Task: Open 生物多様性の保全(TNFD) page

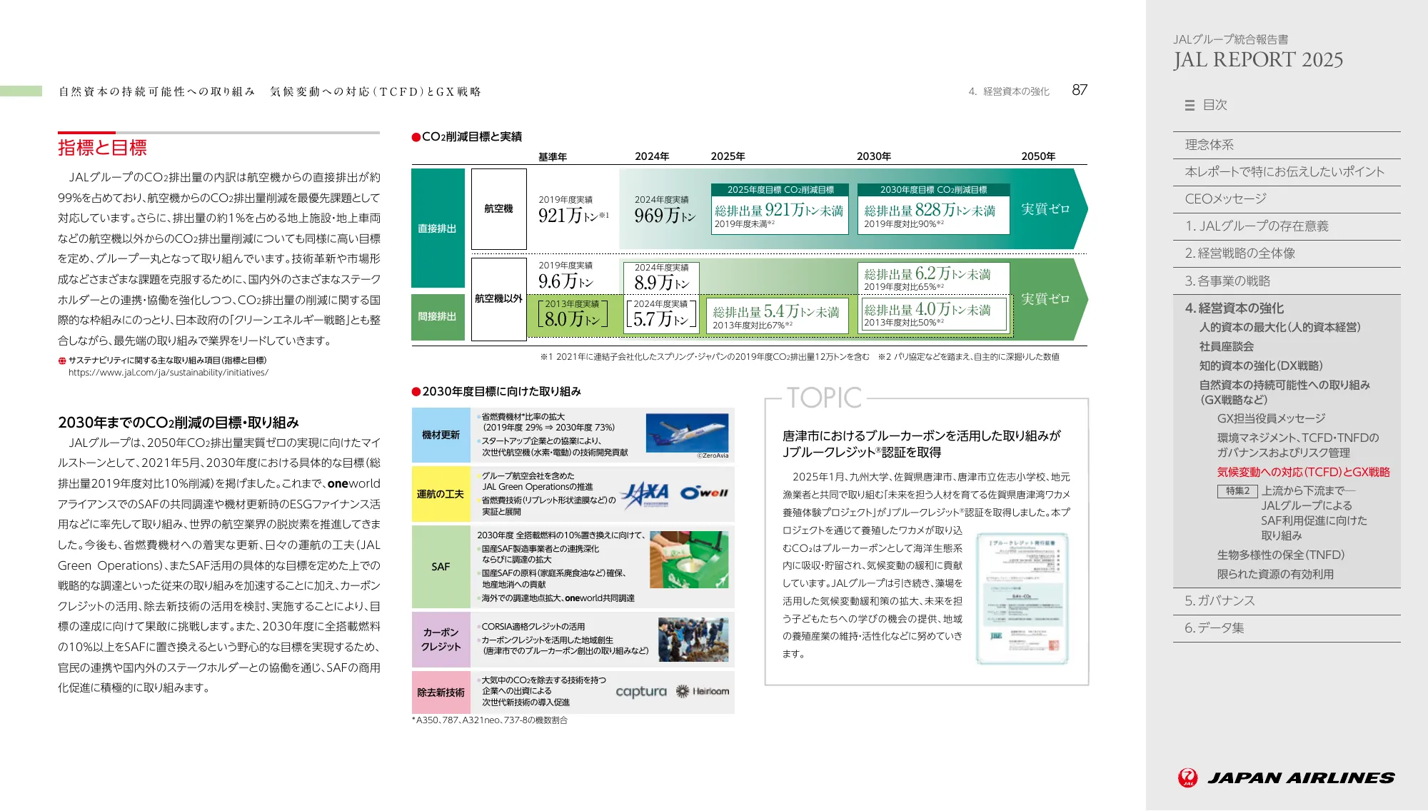Action: click(1281, 555)
